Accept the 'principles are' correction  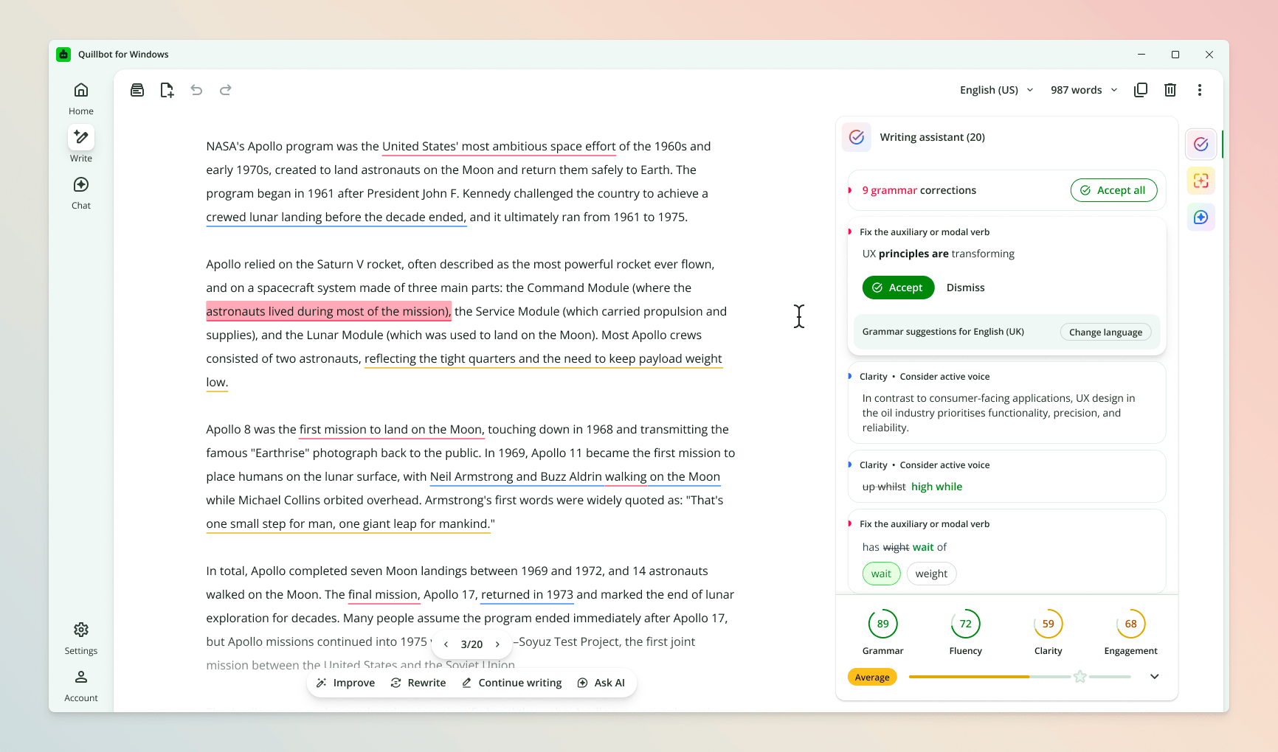(898, 288)
